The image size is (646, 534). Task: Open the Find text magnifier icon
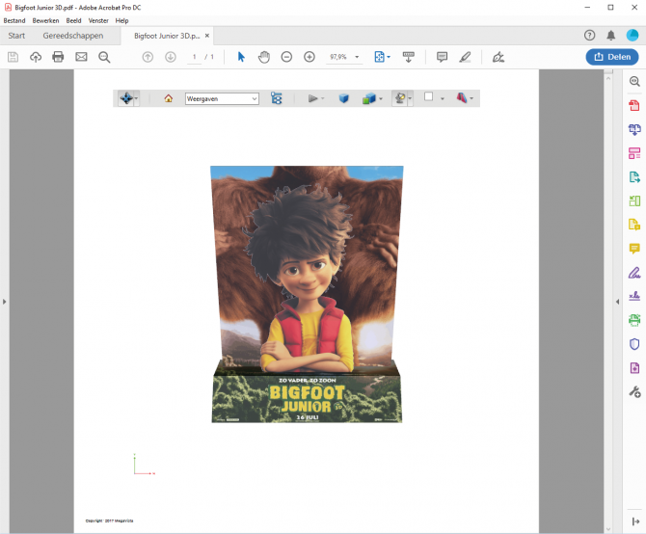point(104,57)
